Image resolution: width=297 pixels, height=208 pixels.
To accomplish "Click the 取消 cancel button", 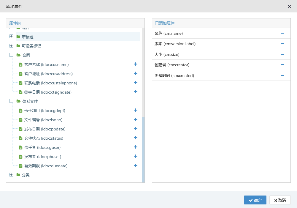I will [x=280, y=200].
